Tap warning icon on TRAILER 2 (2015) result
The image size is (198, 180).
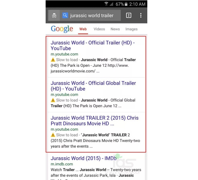[x=53, y=135]
